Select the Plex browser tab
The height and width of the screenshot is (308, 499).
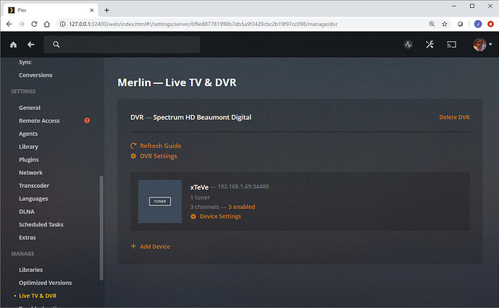coord(51,10)
